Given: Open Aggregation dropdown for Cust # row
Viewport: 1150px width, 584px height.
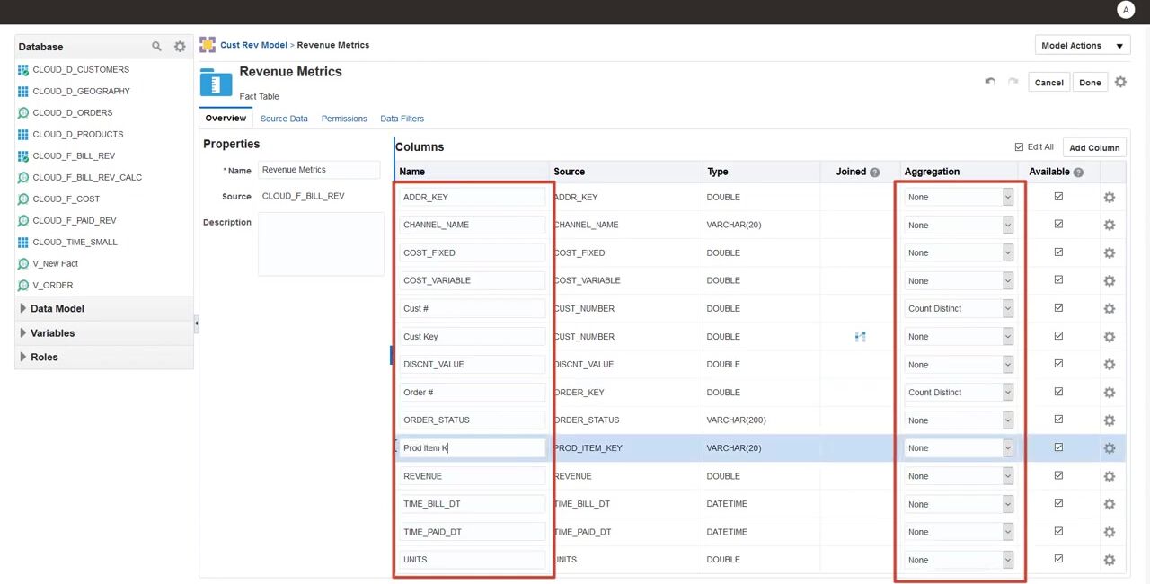Looking at the screenshot, I should tap(1007, 308).
